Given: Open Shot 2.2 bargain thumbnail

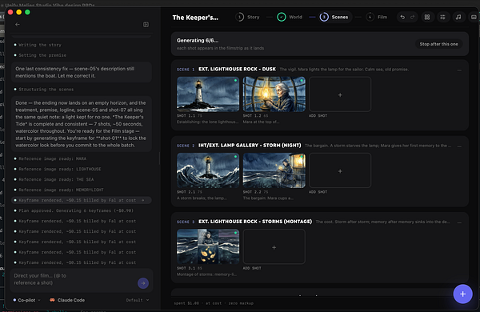Looking at the screenshot, I should coord(274,170).
